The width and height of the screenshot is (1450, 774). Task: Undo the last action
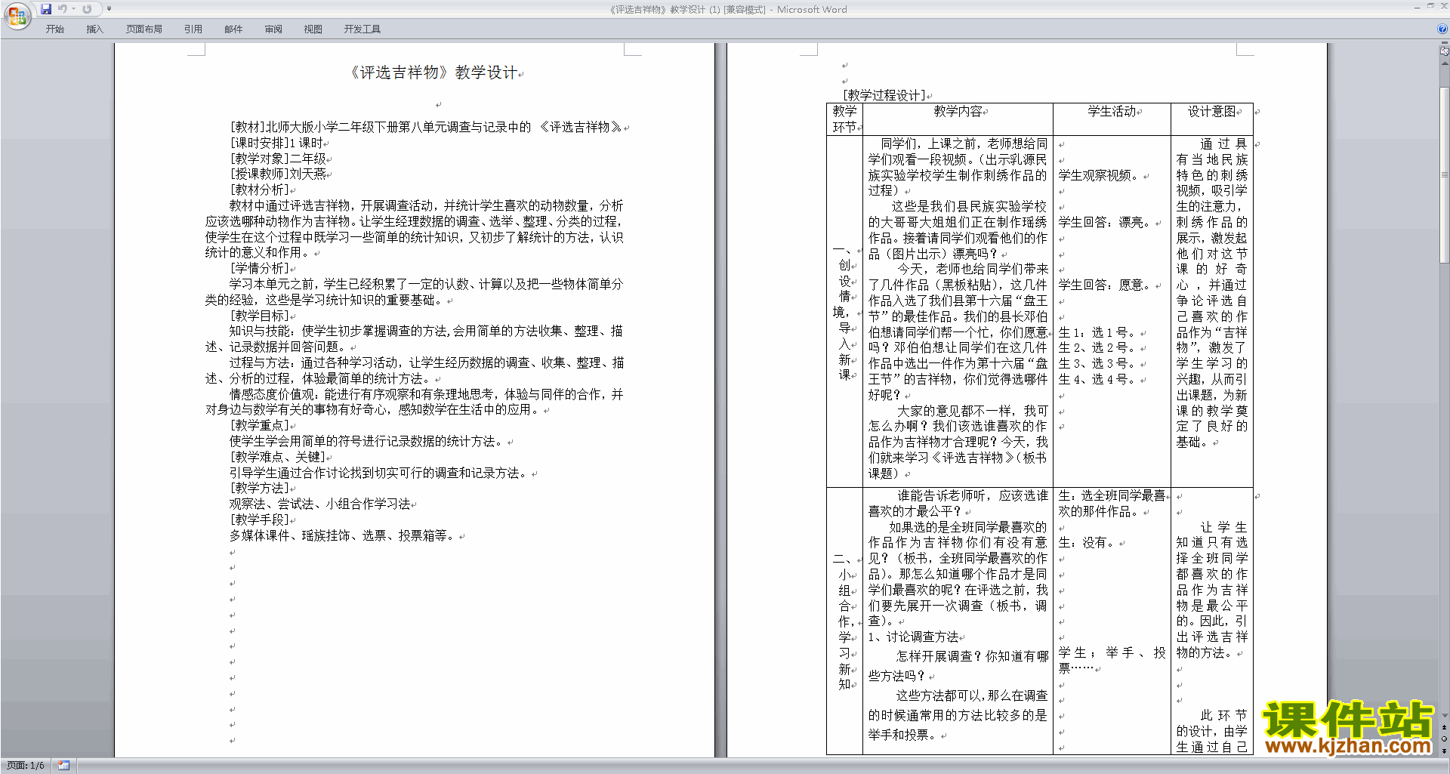click(x=63, y=9)
